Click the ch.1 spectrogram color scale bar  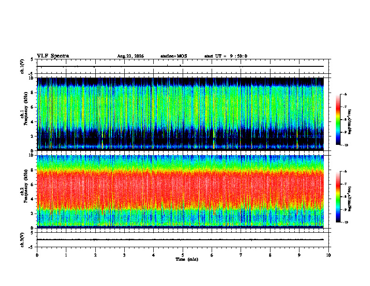click(x=338, y=120)
